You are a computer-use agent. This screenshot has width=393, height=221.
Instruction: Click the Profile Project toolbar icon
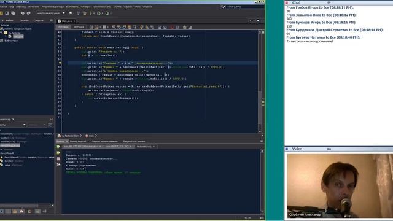107,13
